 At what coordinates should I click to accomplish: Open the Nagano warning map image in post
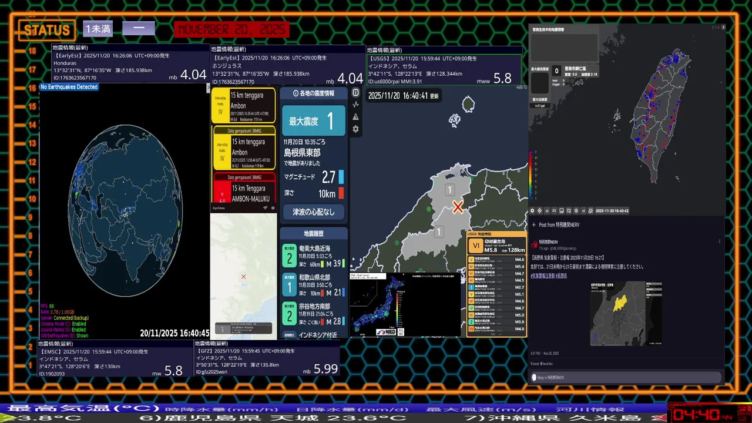point(626,314)
